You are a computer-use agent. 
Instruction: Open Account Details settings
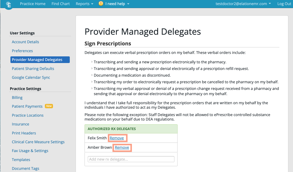25,42
